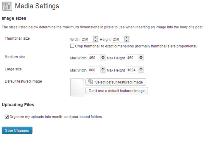Click Select default featured image button
This screenshot has width=209, height=141.
116,82
